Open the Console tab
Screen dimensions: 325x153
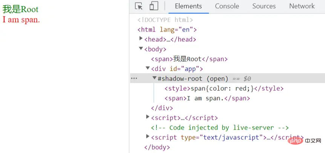coord(227,6)
